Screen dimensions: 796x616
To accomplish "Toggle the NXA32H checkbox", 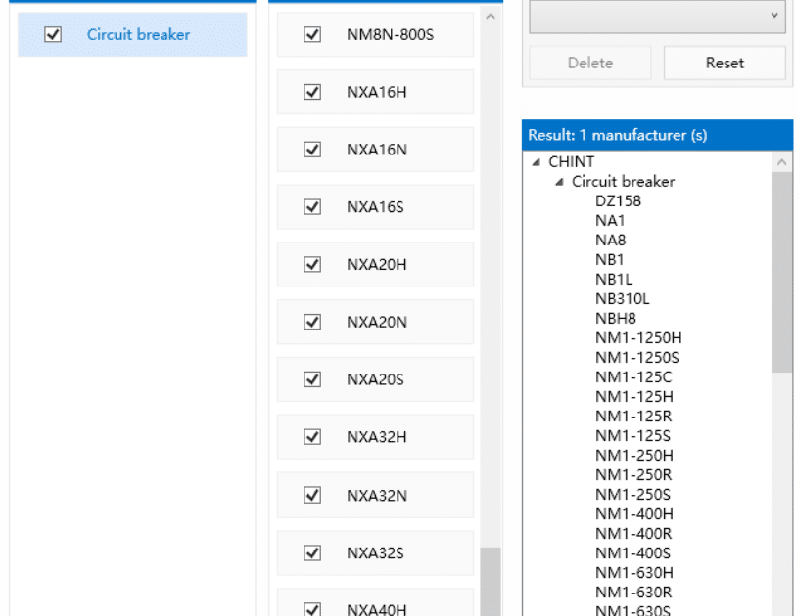I will click(312, 436).
